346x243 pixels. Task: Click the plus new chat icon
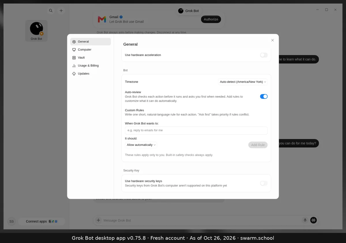pyautogui.click(x=61, y=11)
